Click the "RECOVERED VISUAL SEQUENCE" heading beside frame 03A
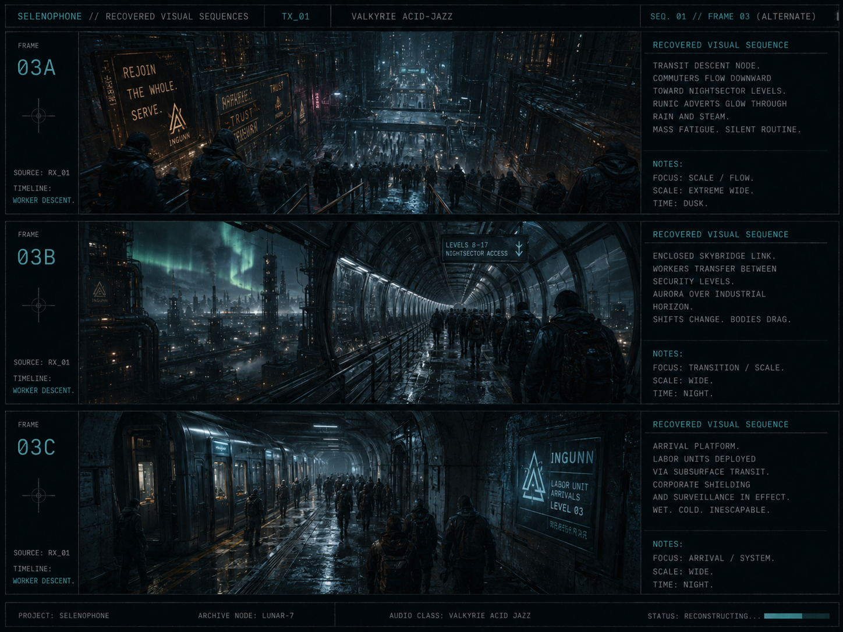The height and width of the screenshot is (632, 843). [x=721, y=45]
